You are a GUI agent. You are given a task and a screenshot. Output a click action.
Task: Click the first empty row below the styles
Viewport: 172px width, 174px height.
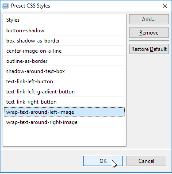[64, 132]
